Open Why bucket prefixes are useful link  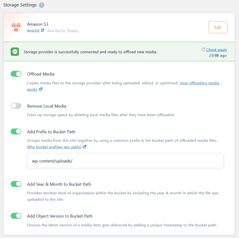point(54,147)
